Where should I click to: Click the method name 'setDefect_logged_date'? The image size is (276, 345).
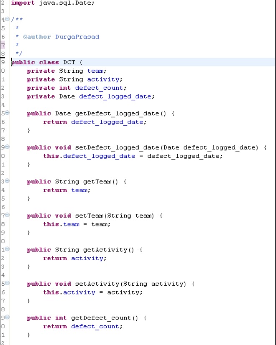pyautogui.click(x=117, y=147)
